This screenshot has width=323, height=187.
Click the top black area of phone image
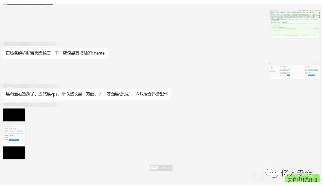[14, 115]
